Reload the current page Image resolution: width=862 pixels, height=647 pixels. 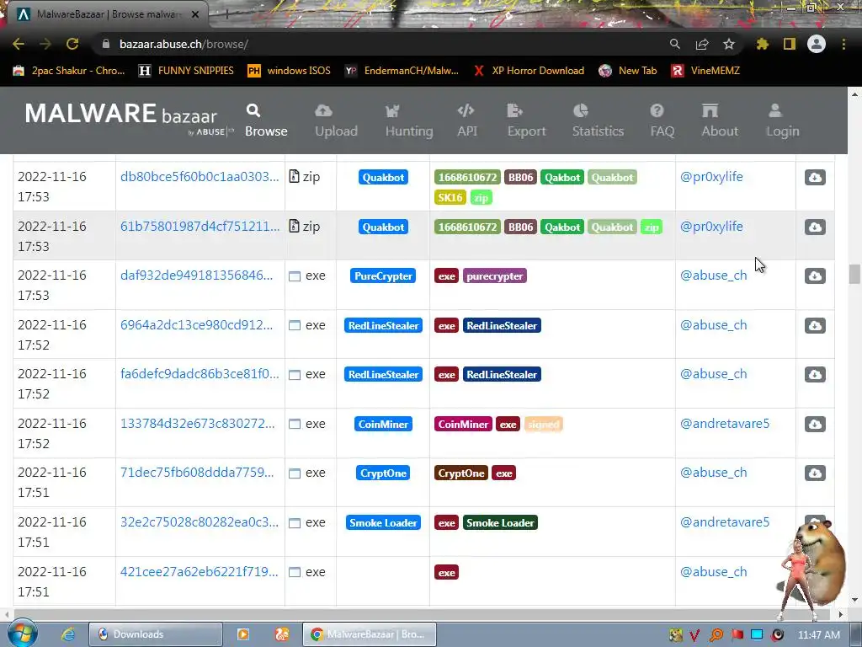coord(72,44)
